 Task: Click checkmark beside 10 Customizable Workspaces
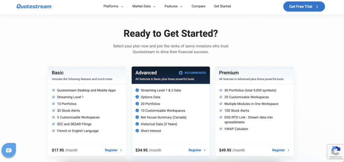click(x=137, y=111)
